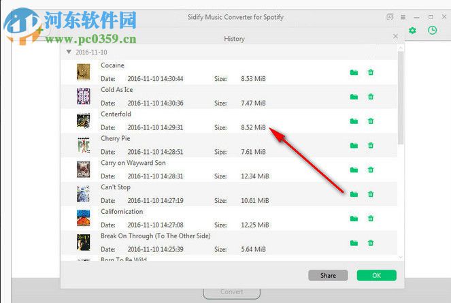Screen dimensions: 451x303
Task: Open folder for Carry on Wayward Son
Action: (x=354, y=170)
